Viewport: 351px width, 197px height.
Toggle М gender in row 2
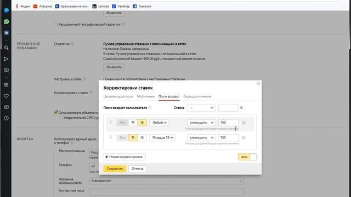pyautogui.click(x=133, y=137)
